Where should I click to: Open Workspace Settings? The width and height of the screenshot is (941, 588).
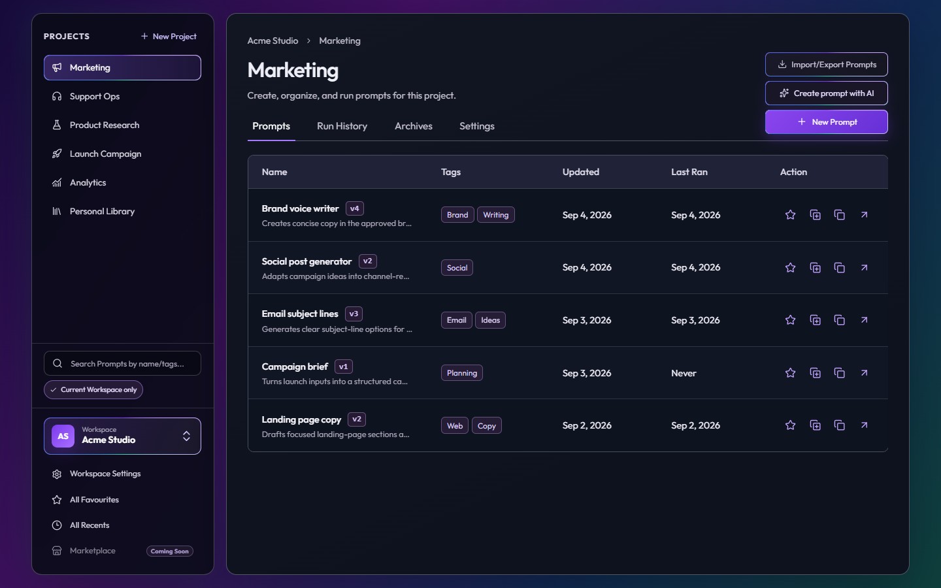tap(122, 474)
